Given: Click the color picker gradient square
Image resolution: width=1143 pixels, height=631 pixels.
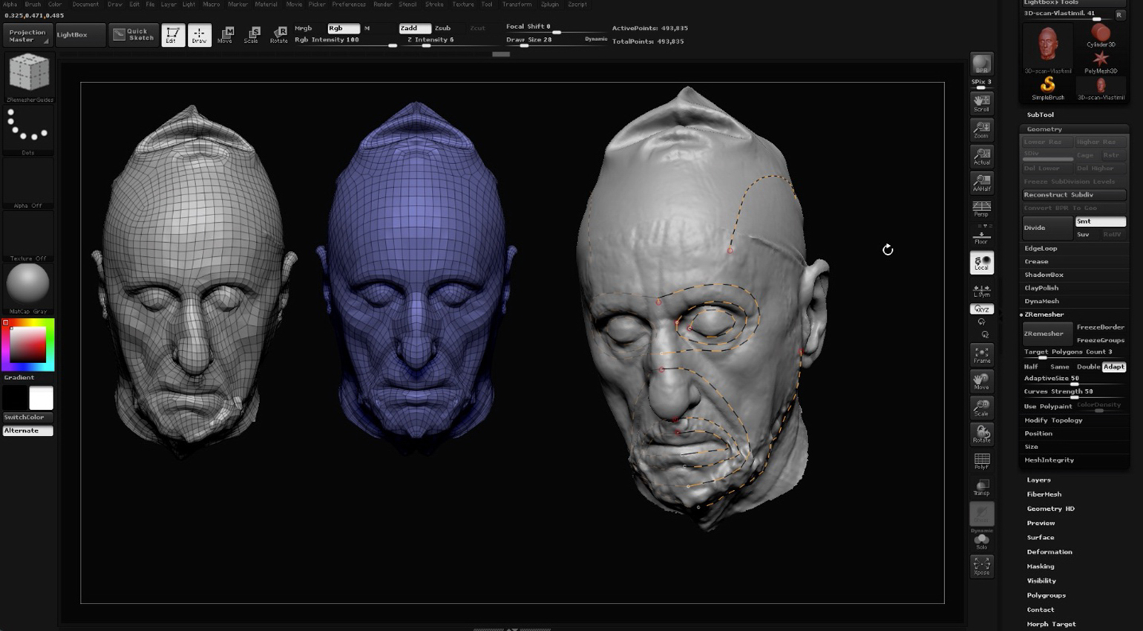Looking at the screenshot, I should [27, 344].
